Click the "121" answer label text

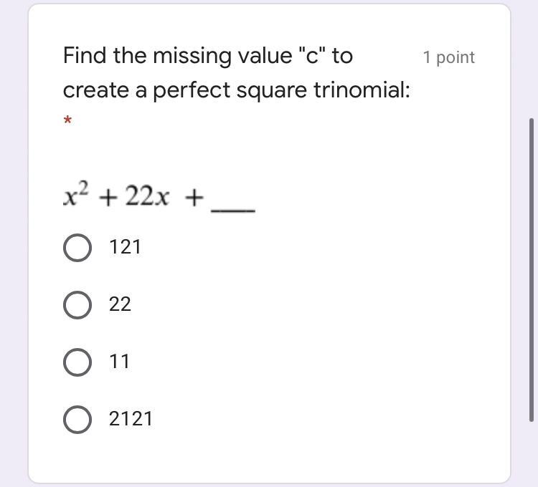coord(125,247)
